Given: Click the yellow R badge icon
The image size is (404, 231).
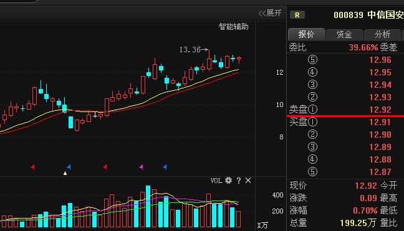Looking at the screenshot, I should (x=297, y=15).
